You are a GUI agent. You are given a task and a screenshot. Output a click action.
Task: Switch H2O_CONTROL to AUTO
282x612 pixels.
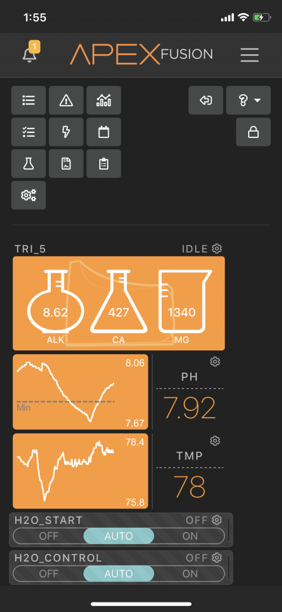tap(119, 574)
